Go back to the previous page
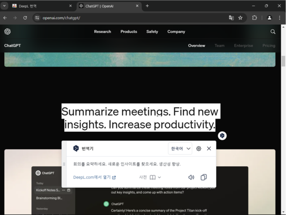286x215 pixels. (5, 18)
